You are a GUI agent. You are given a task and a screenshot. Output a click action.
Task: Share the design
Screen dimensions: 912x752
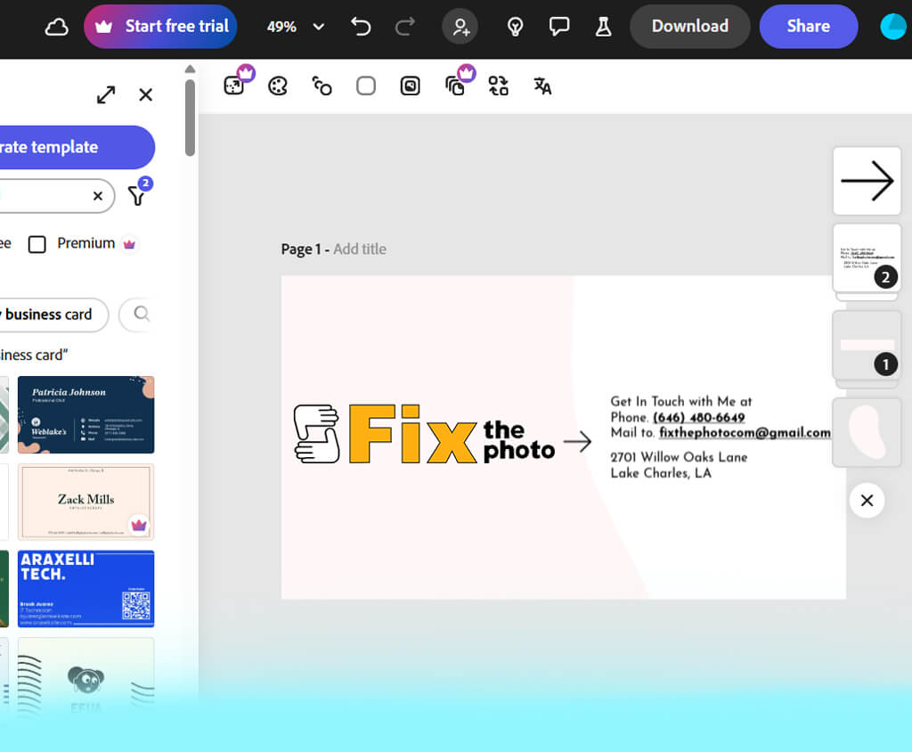tap(809, 26)
